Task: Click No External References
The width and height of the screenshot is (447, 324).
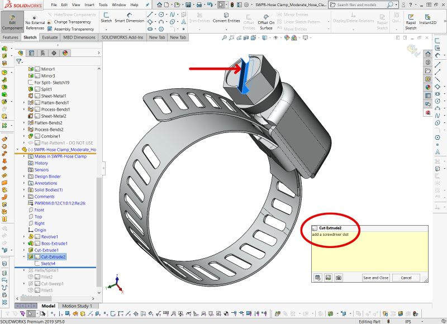Action: pos(35,23)
